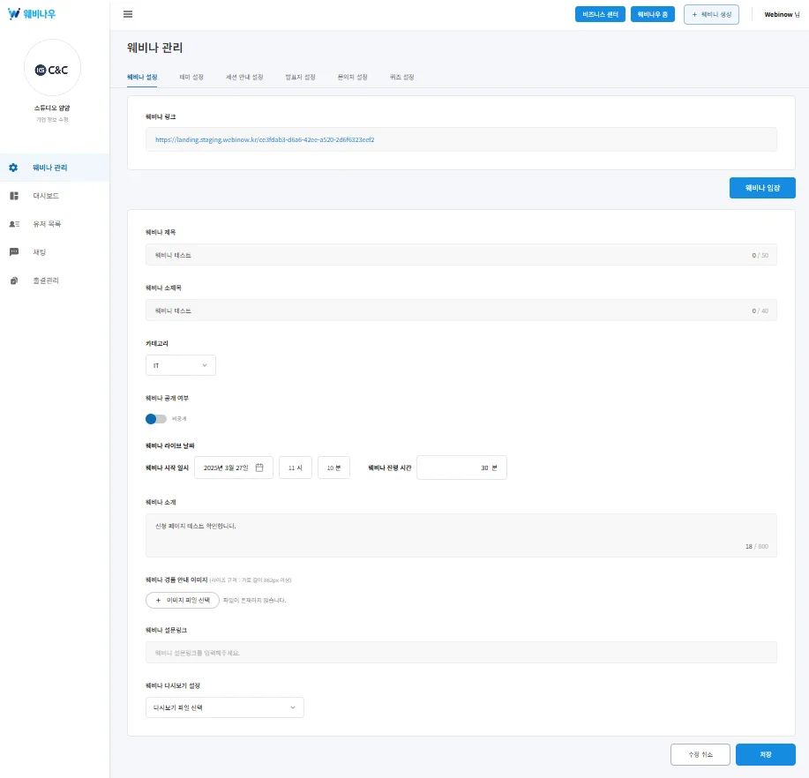Click the 이미지 파일 선택 button
The image size is (809, 778).
click(x=182, y=600)
